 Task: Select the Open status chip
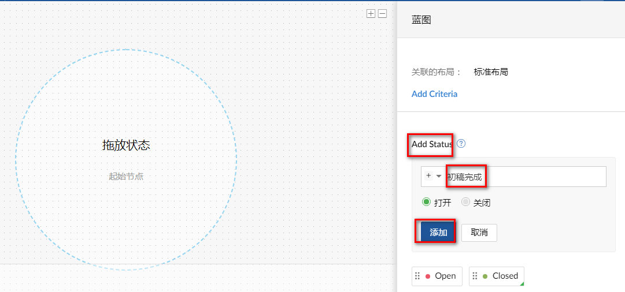point(437,276)
